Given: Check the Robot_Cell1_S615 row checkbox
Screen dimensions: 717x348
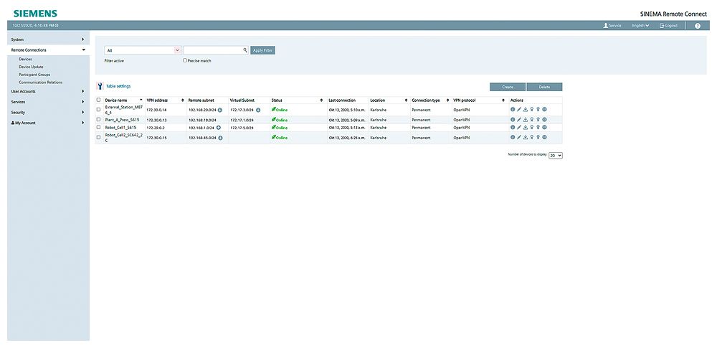Looking at the screenshot, I should click(x=98, y=127).
